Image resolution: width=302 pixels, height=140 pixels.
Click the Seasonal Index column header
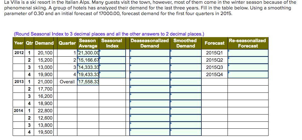[x=112, y=43]
